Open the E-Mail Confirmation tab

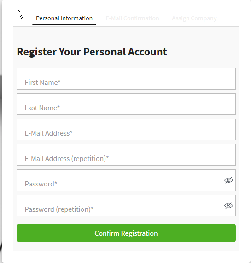(x=132, y=18)
